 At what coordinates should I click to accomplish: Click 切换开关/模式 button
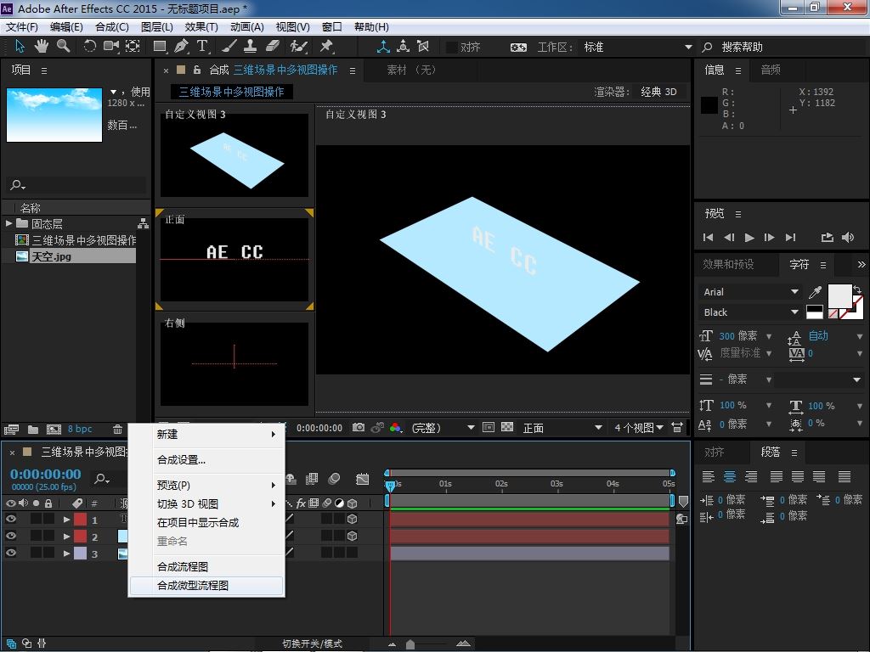click(x=313, y=644)
